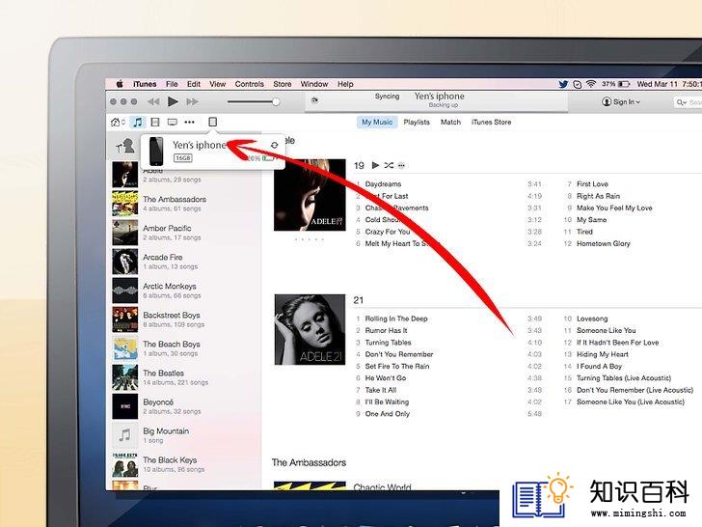The width and height of the screenshot is (702, 527).
Task: Select the Music library icon
Action: pyautogui.click(x=138, y=122)
